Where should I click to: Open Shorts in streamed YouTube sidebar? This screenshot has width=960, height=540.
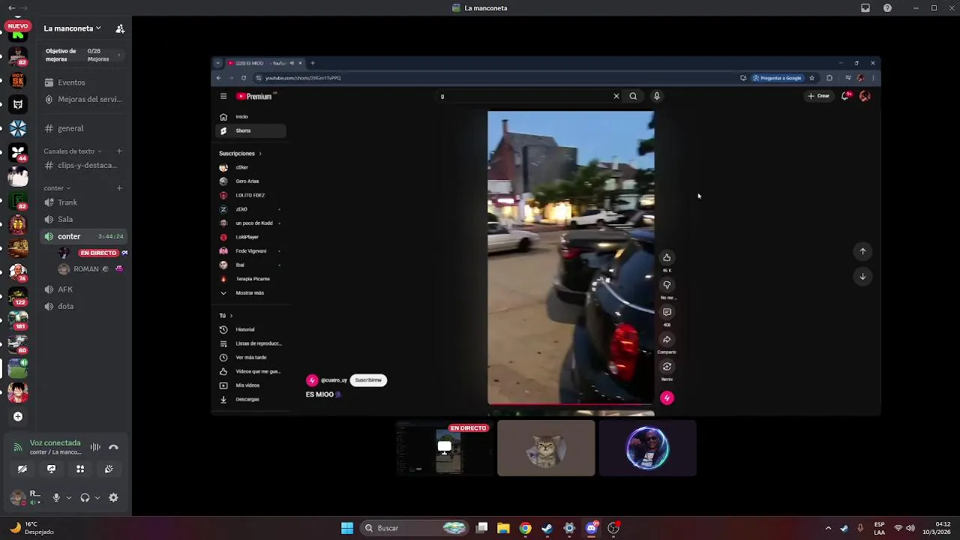[x=250, y=130]
